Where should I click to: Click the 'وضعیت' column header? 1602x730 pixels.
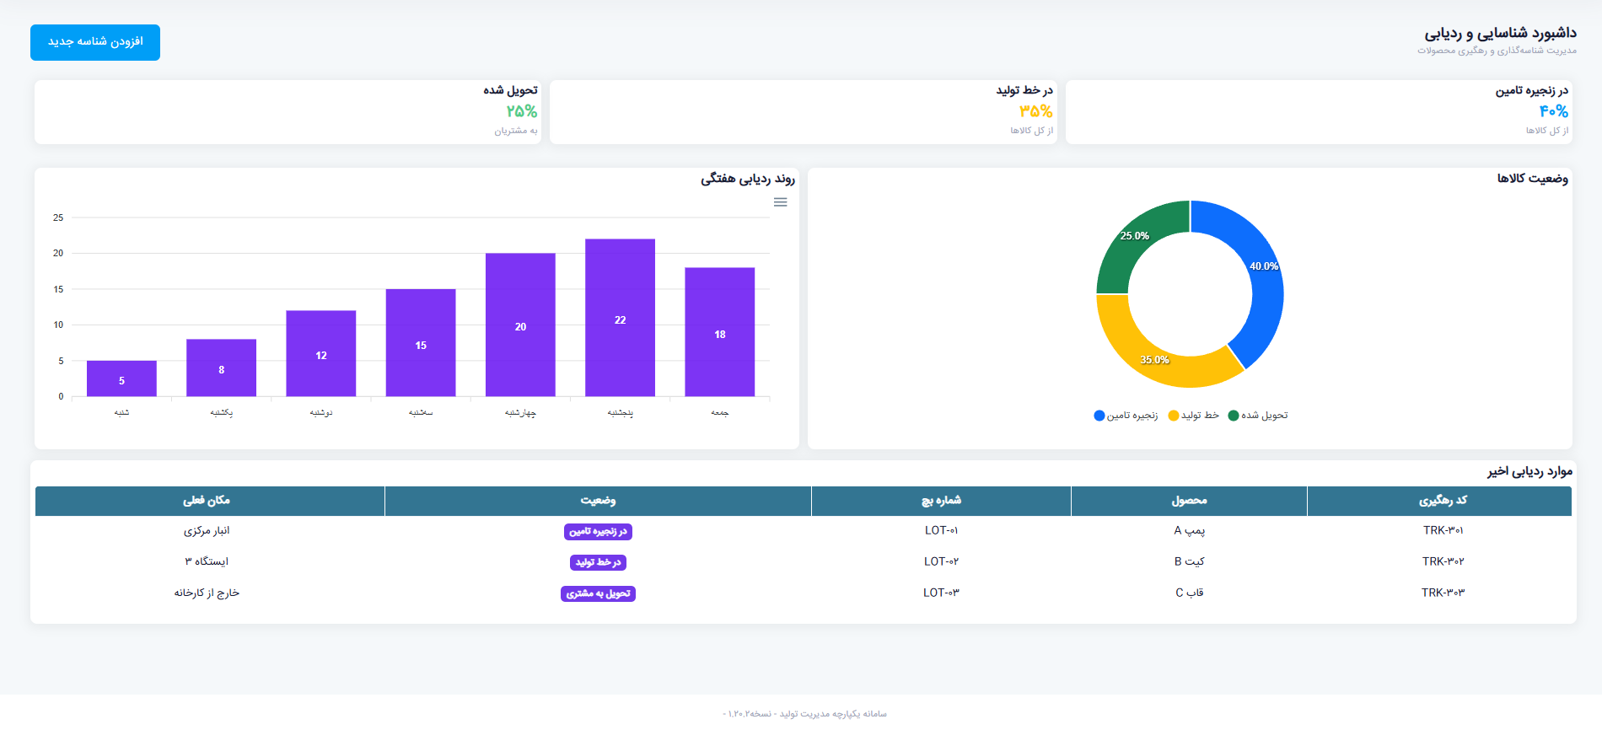tap(598, 501)
